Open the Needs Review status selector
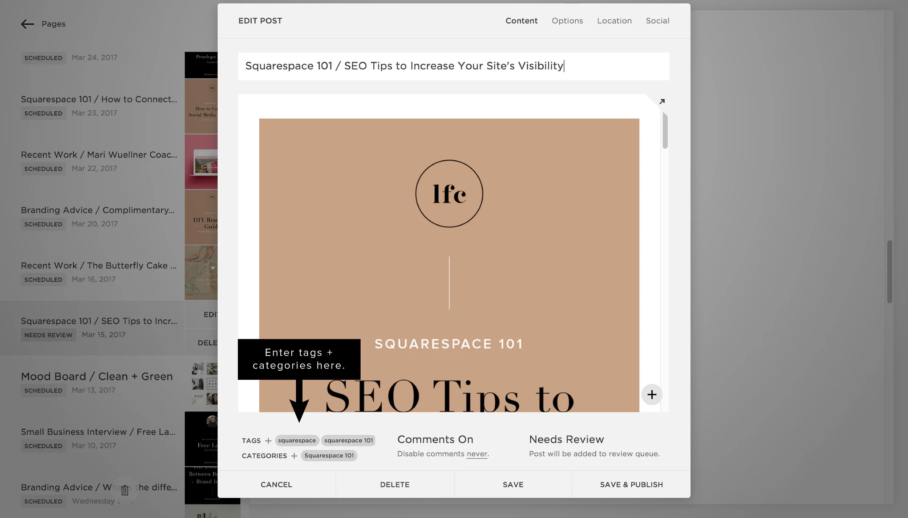This screenshot has height=518, width=908. (x=566, y=440)
